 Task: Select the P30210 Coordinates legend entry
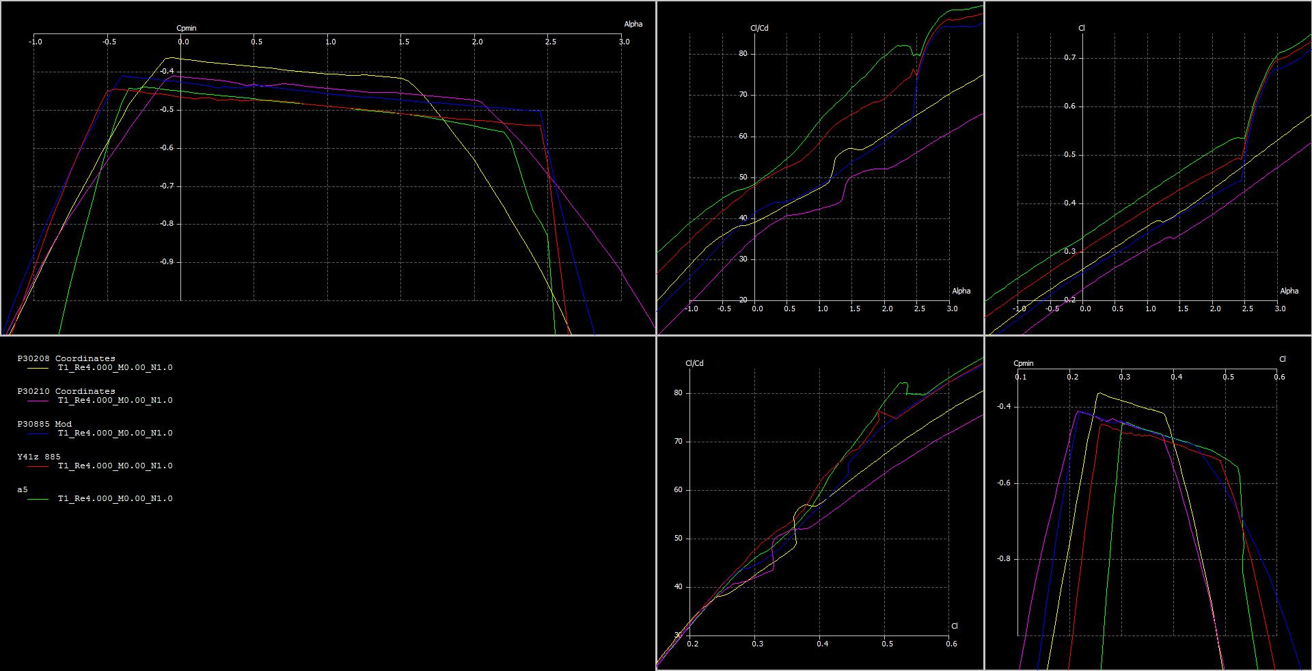coord(66,391)
